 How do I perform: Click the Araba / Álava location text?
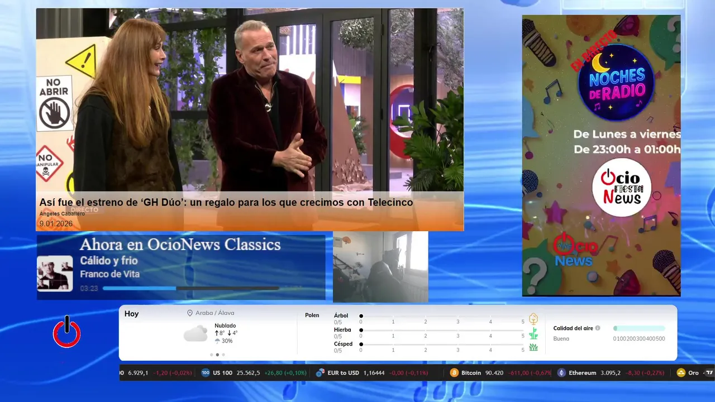tap(214, 313)
